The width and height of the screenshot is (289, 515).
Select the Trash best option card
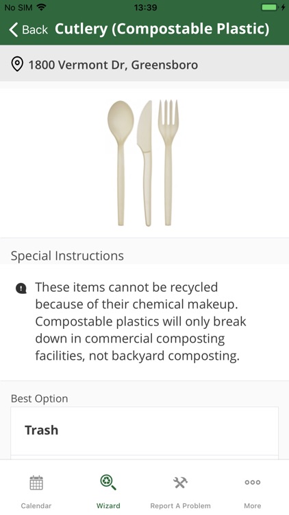pyautogui.click(x=144, y=431)
